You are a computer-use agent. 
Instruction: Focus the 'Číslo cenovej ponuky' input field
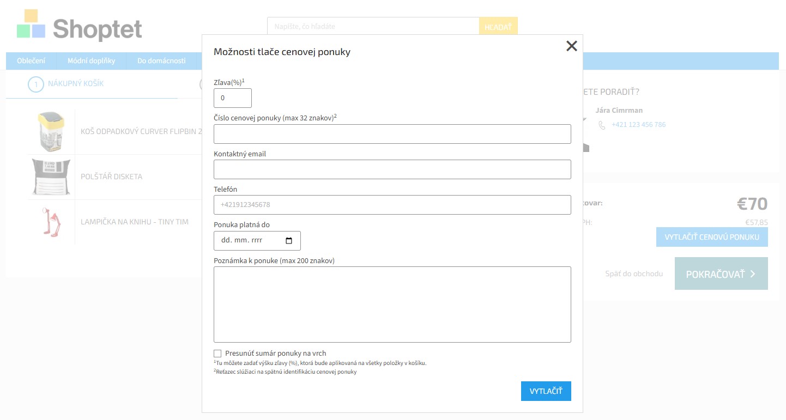tap(392, 134)
